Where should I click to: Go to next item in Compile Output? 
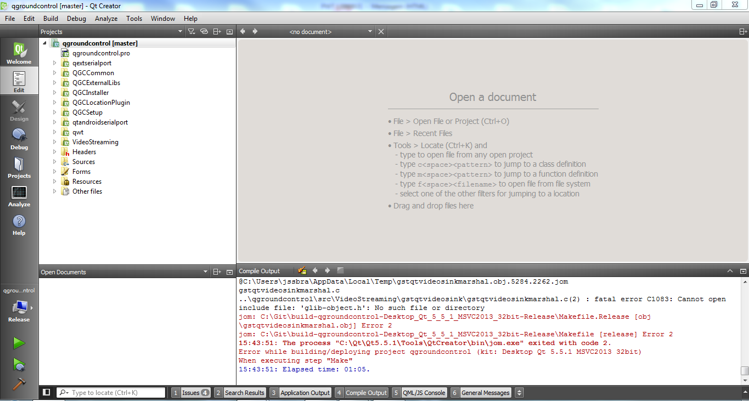[x=328, y=270]
